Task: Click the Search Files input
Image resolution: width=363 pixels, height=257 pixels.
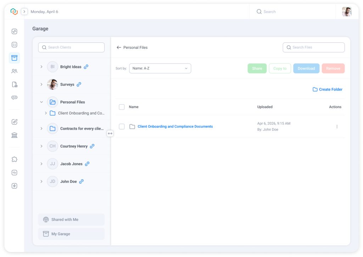Action: pos(313,47)
